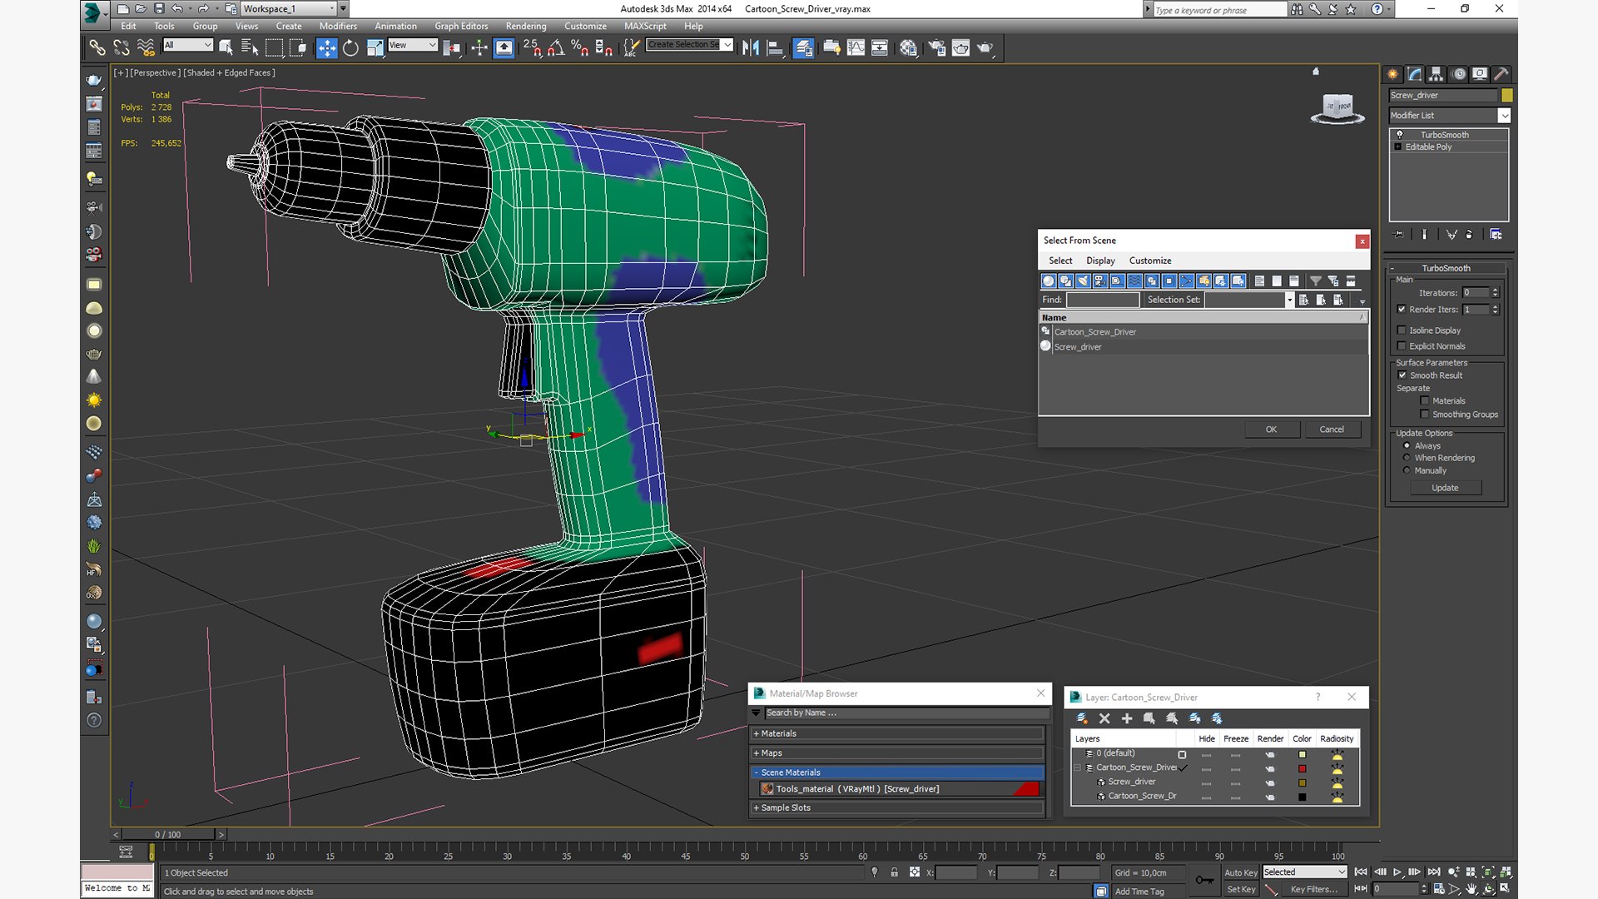
Task: Toggle Display Cameras filter in Select From Scene
Action: point(1100,281)
